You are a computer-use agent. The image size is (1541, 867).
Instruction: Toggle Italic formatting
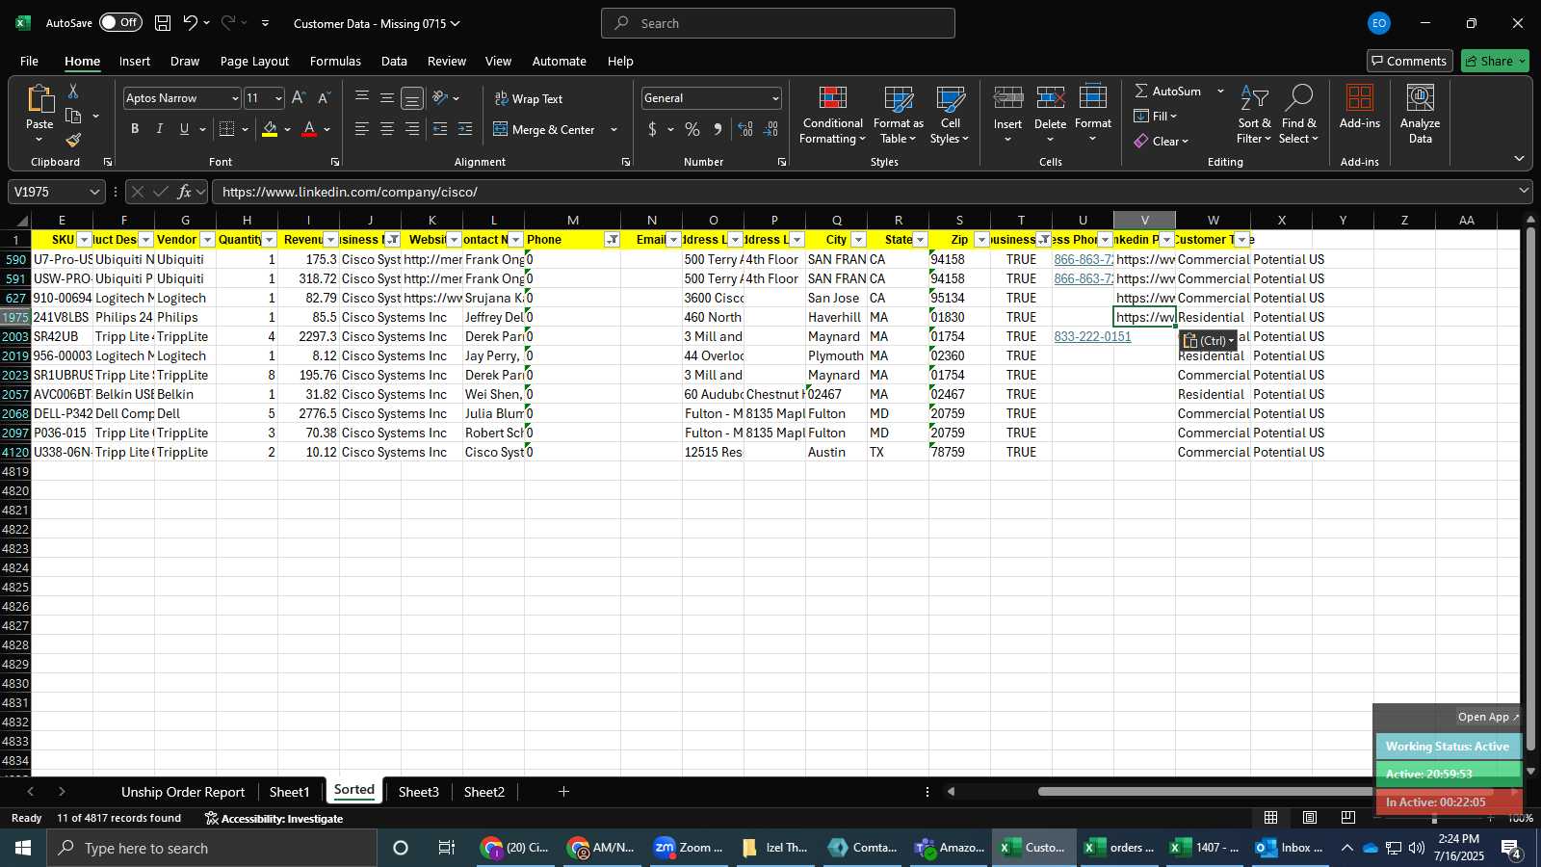point(159,129)
